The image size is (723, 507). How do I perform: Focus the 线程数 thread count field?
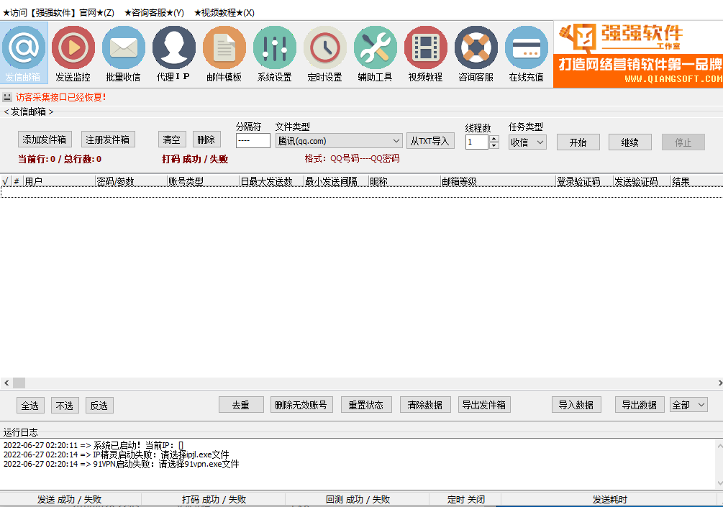pyautogui.click(x=477, y=142)
